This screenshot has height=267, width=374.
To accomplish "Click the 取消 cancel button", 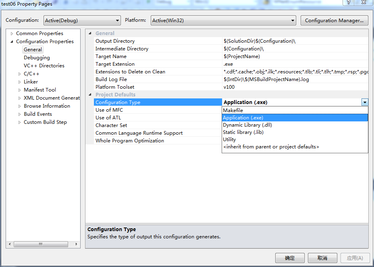I will click(322, 258).
